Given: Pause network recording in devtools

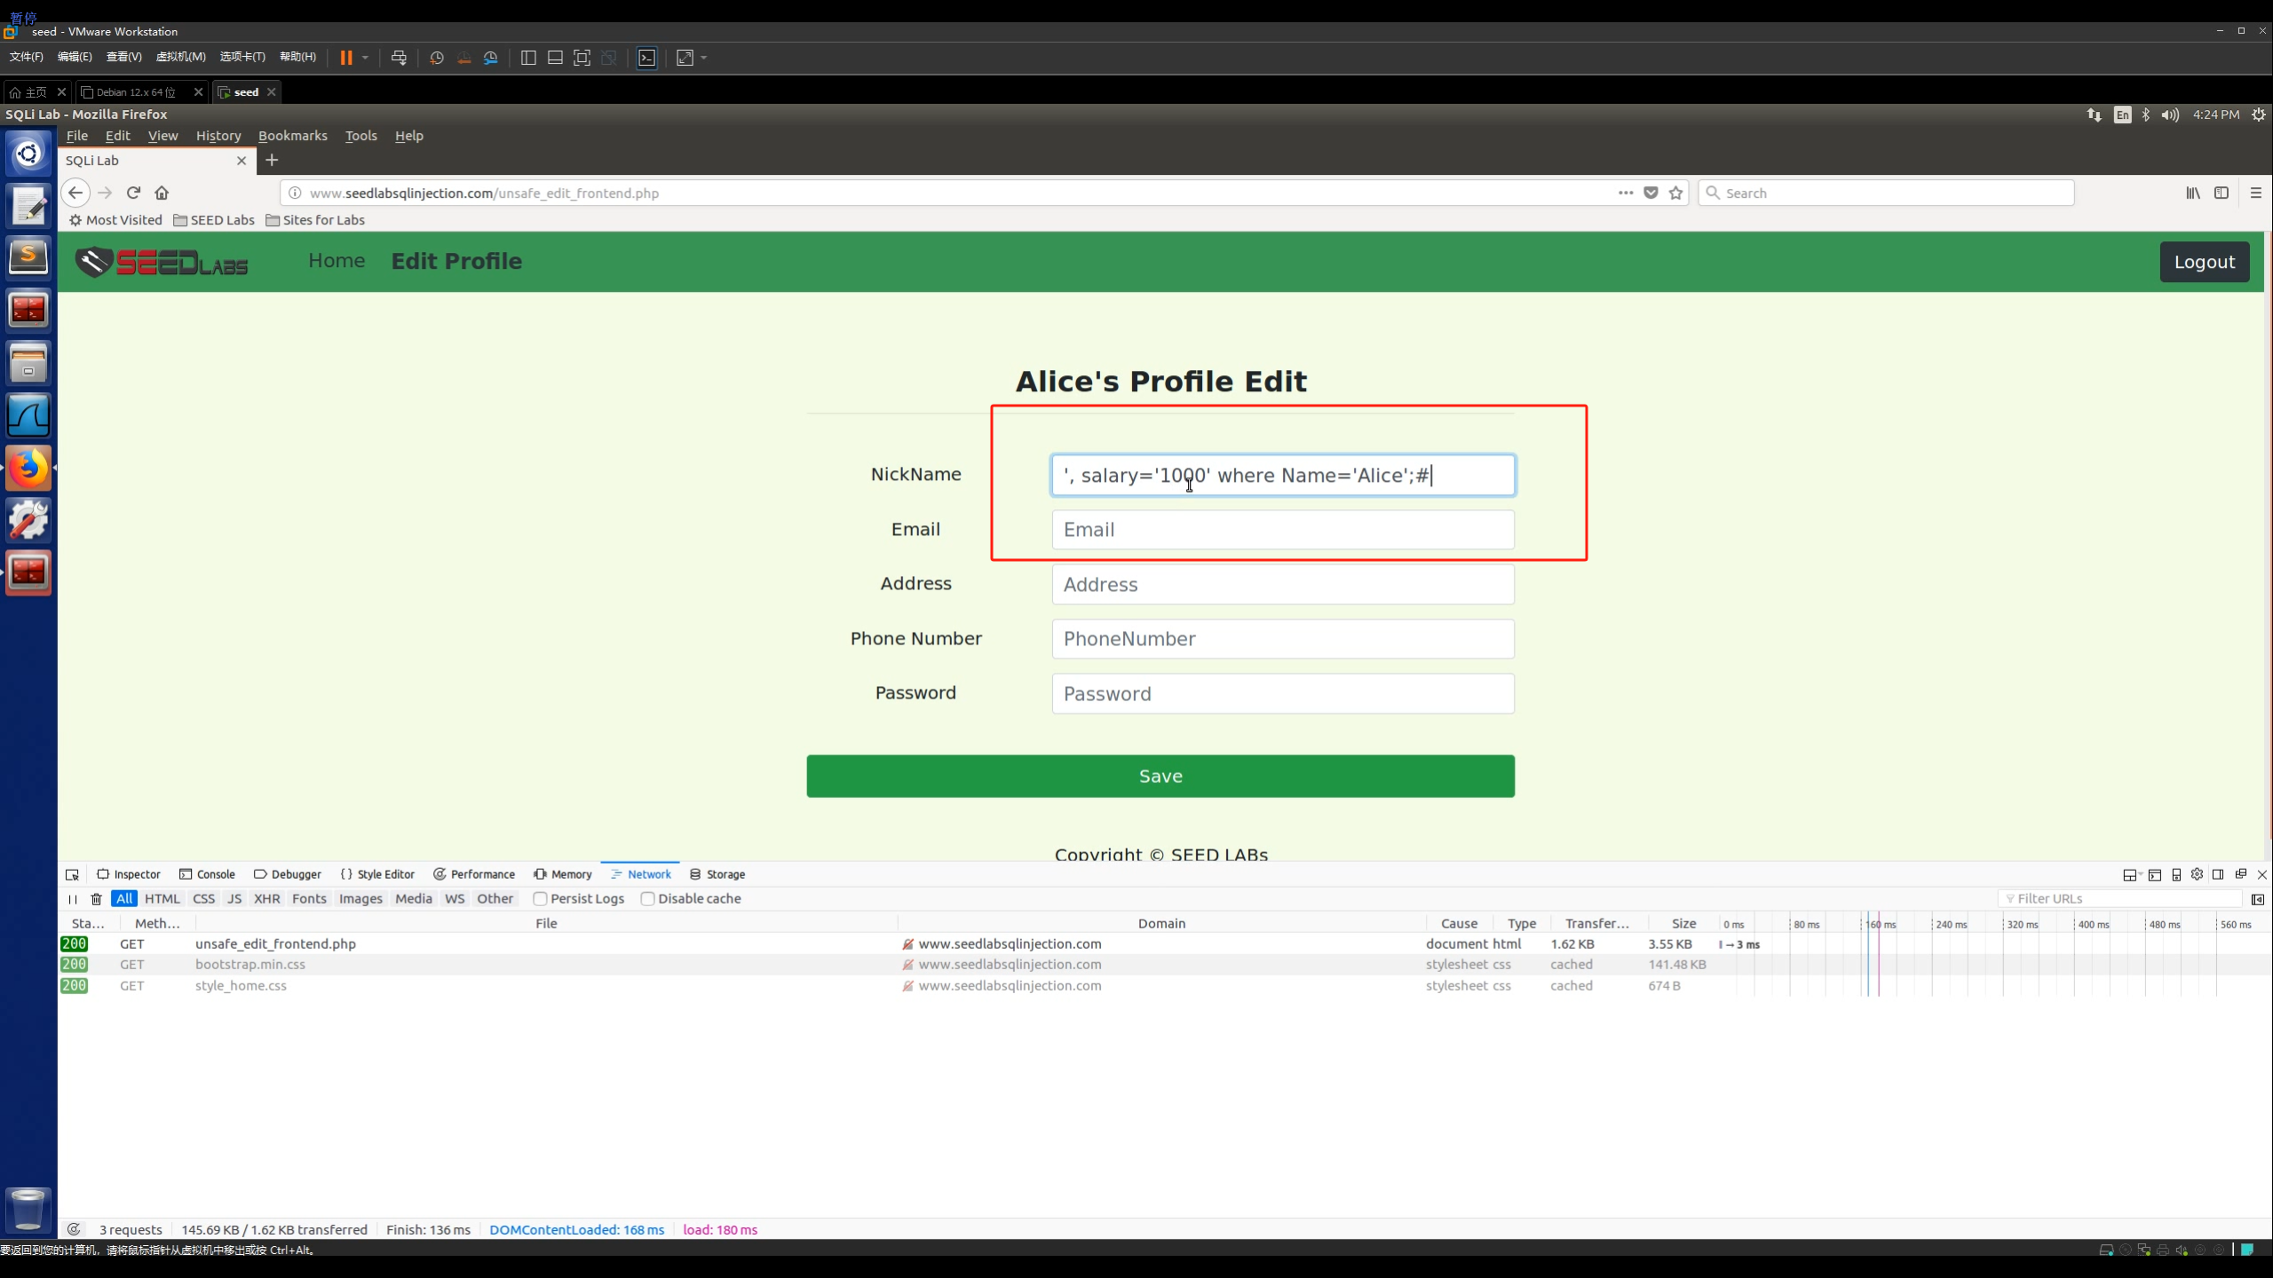Looking at the screenshot, I should point(73,899).
